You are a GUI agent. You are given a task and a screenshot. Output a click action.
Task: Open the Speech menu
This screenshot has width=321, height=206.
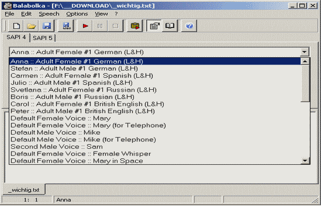pos(49,14)
